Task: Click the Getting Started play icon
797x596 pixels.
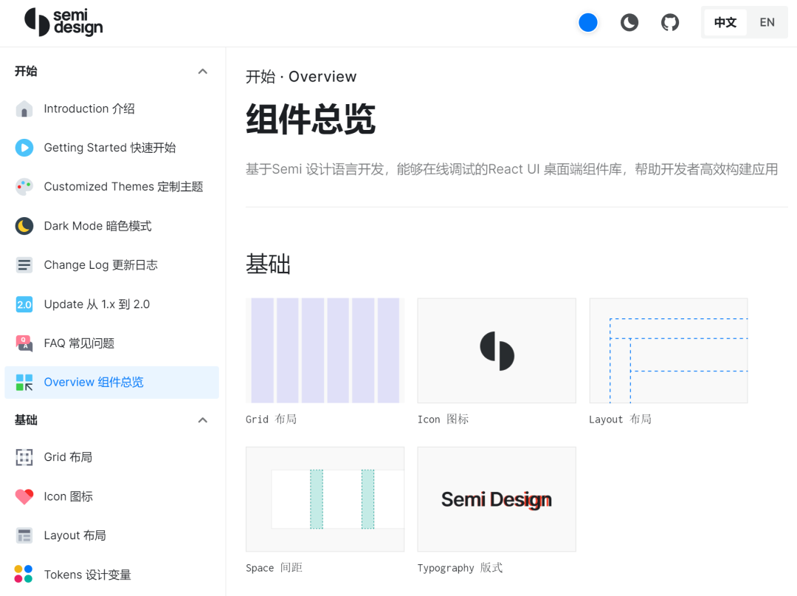Action: coord(24,148)
